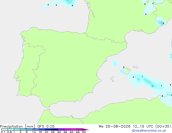This screenshot has width=172, height=133.
Task: Click the "12..15 UTC" time label
Action: [x=143, y=126]
